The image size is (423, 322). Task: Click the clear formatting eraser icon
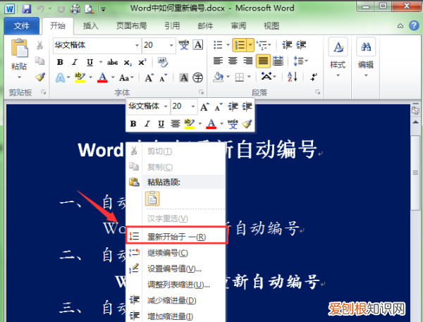(163, 62)
